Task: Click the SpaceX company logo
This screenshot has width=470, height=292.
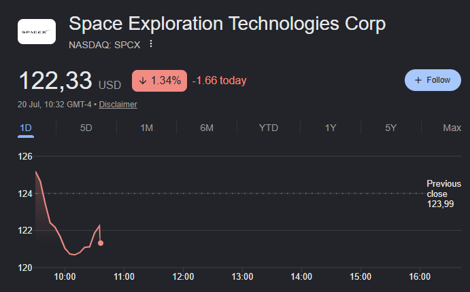Action: pos(37,32)
